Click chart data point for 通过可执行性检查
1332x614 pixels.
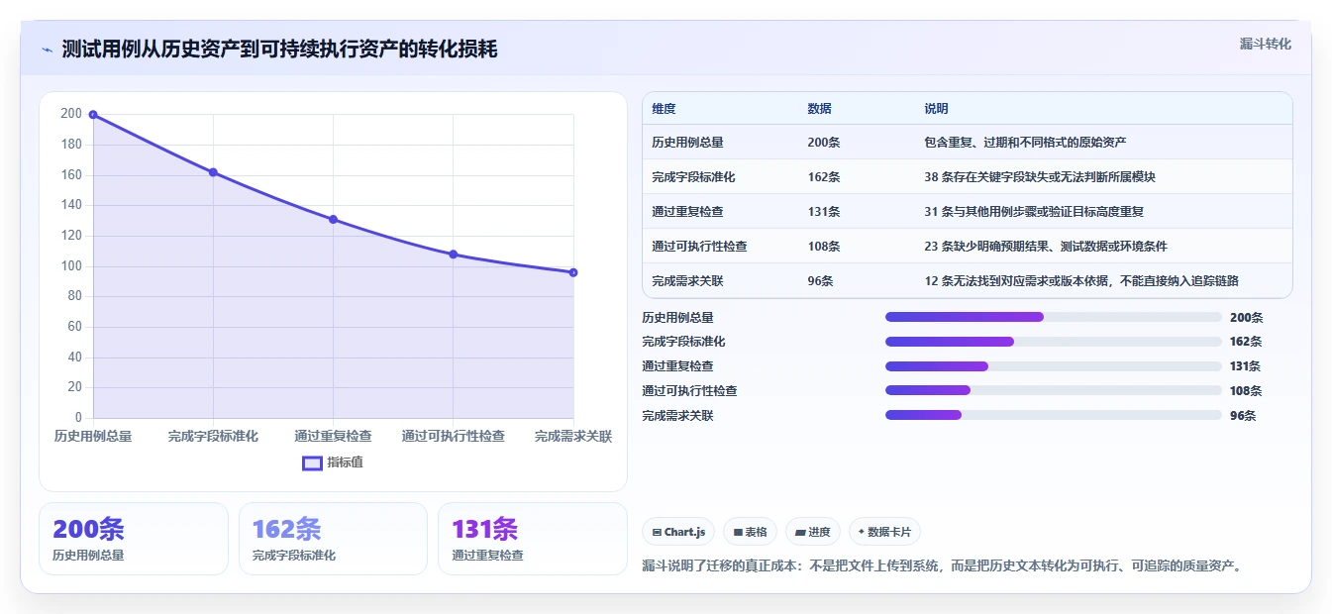454,255
